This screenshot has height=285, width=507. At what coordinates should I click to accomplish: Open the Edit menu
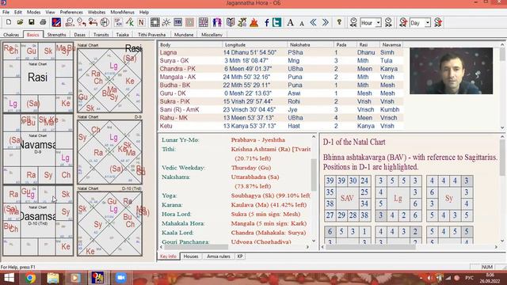(x=18, y=12)
